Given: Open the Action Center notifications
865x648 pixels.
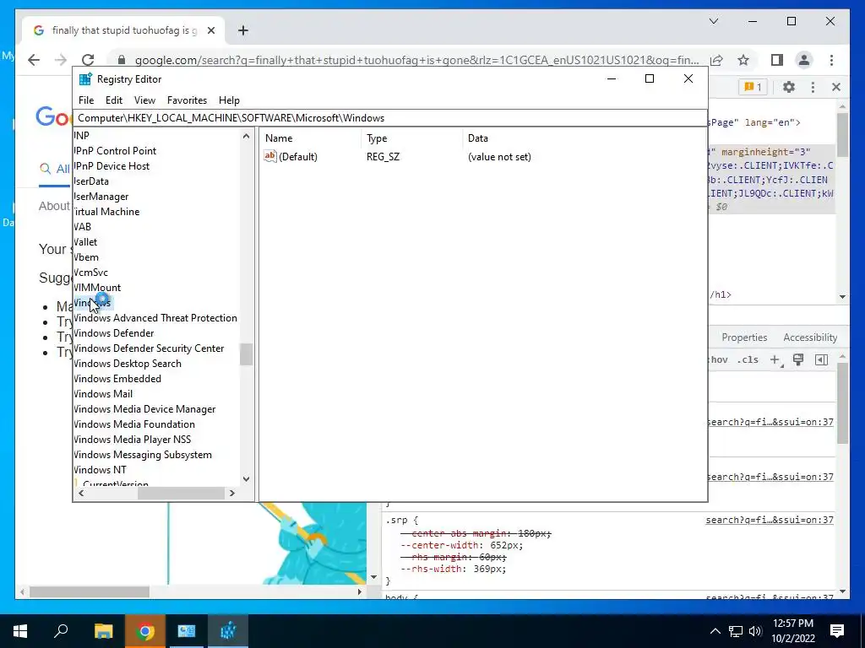Looking at the screenshot, I should click(837, 631).
